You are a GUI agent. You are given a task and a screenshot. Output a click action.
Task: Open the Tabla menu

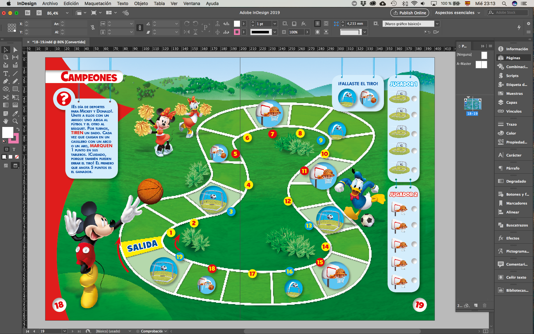(159, 3)
